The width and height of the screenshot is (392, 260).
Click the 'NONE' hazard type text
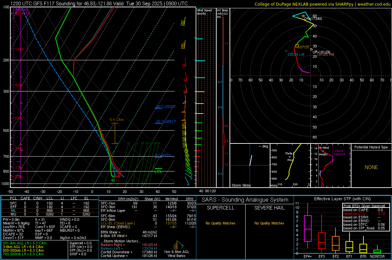(x=371, y=167)
